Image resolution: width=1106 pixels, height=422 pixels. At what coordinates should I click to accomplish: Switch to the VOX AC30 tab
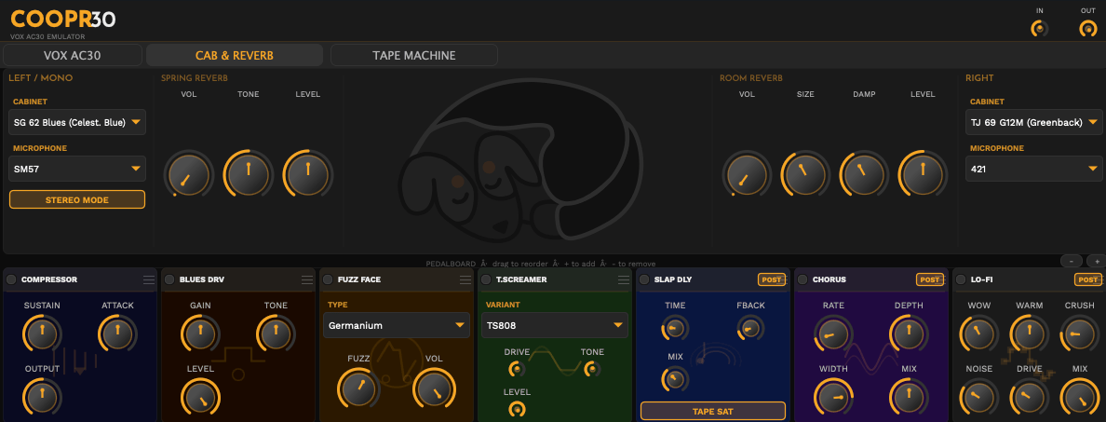[x=73, y=55]
